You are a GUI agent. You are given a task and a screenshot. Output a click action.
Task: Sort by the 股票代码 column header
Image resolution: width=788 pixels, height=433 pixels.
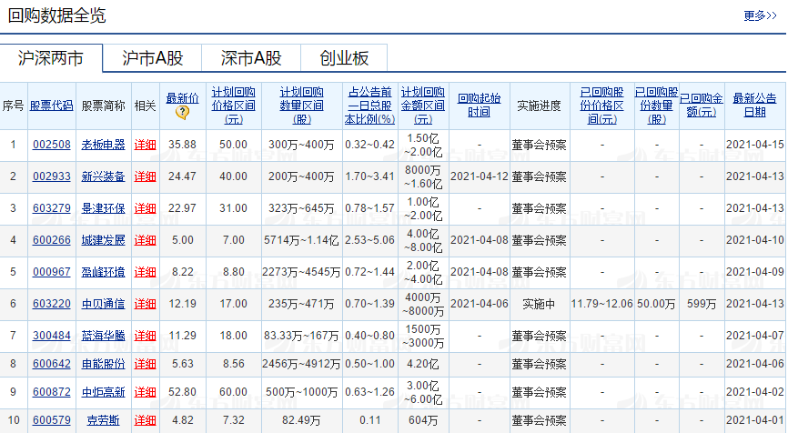[x=51, y=106]
